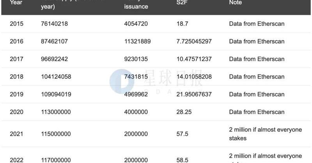
Task: Click S2F value 28.25
Action: coord(183,112)
